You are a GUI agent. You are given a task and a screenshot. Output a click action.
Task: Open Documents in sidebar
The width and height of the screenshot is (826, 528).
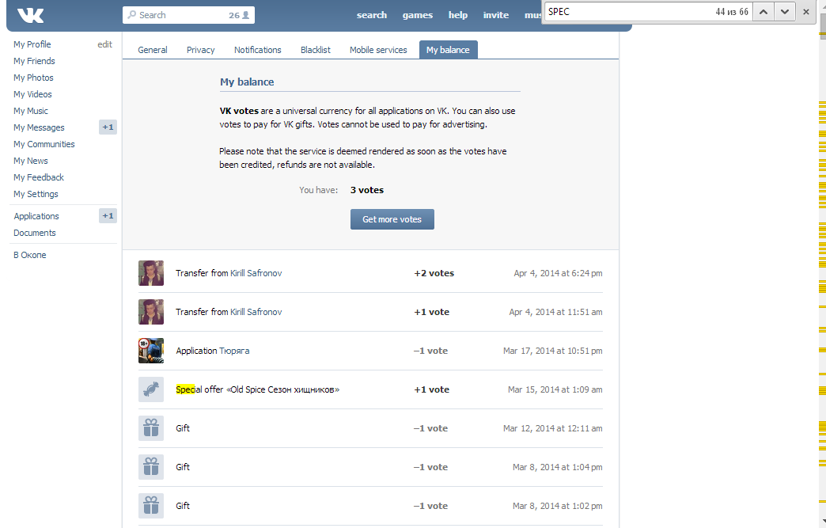(x=35, y=233)
